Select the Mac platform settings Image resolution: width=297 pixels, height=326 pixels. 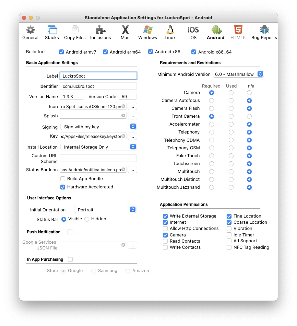125,33
